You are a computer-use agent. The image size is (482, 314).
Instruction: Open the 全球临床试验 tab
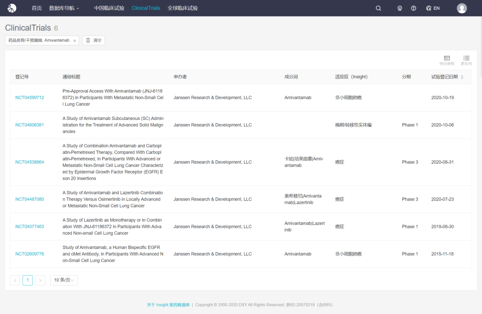(x=183, y=8)
